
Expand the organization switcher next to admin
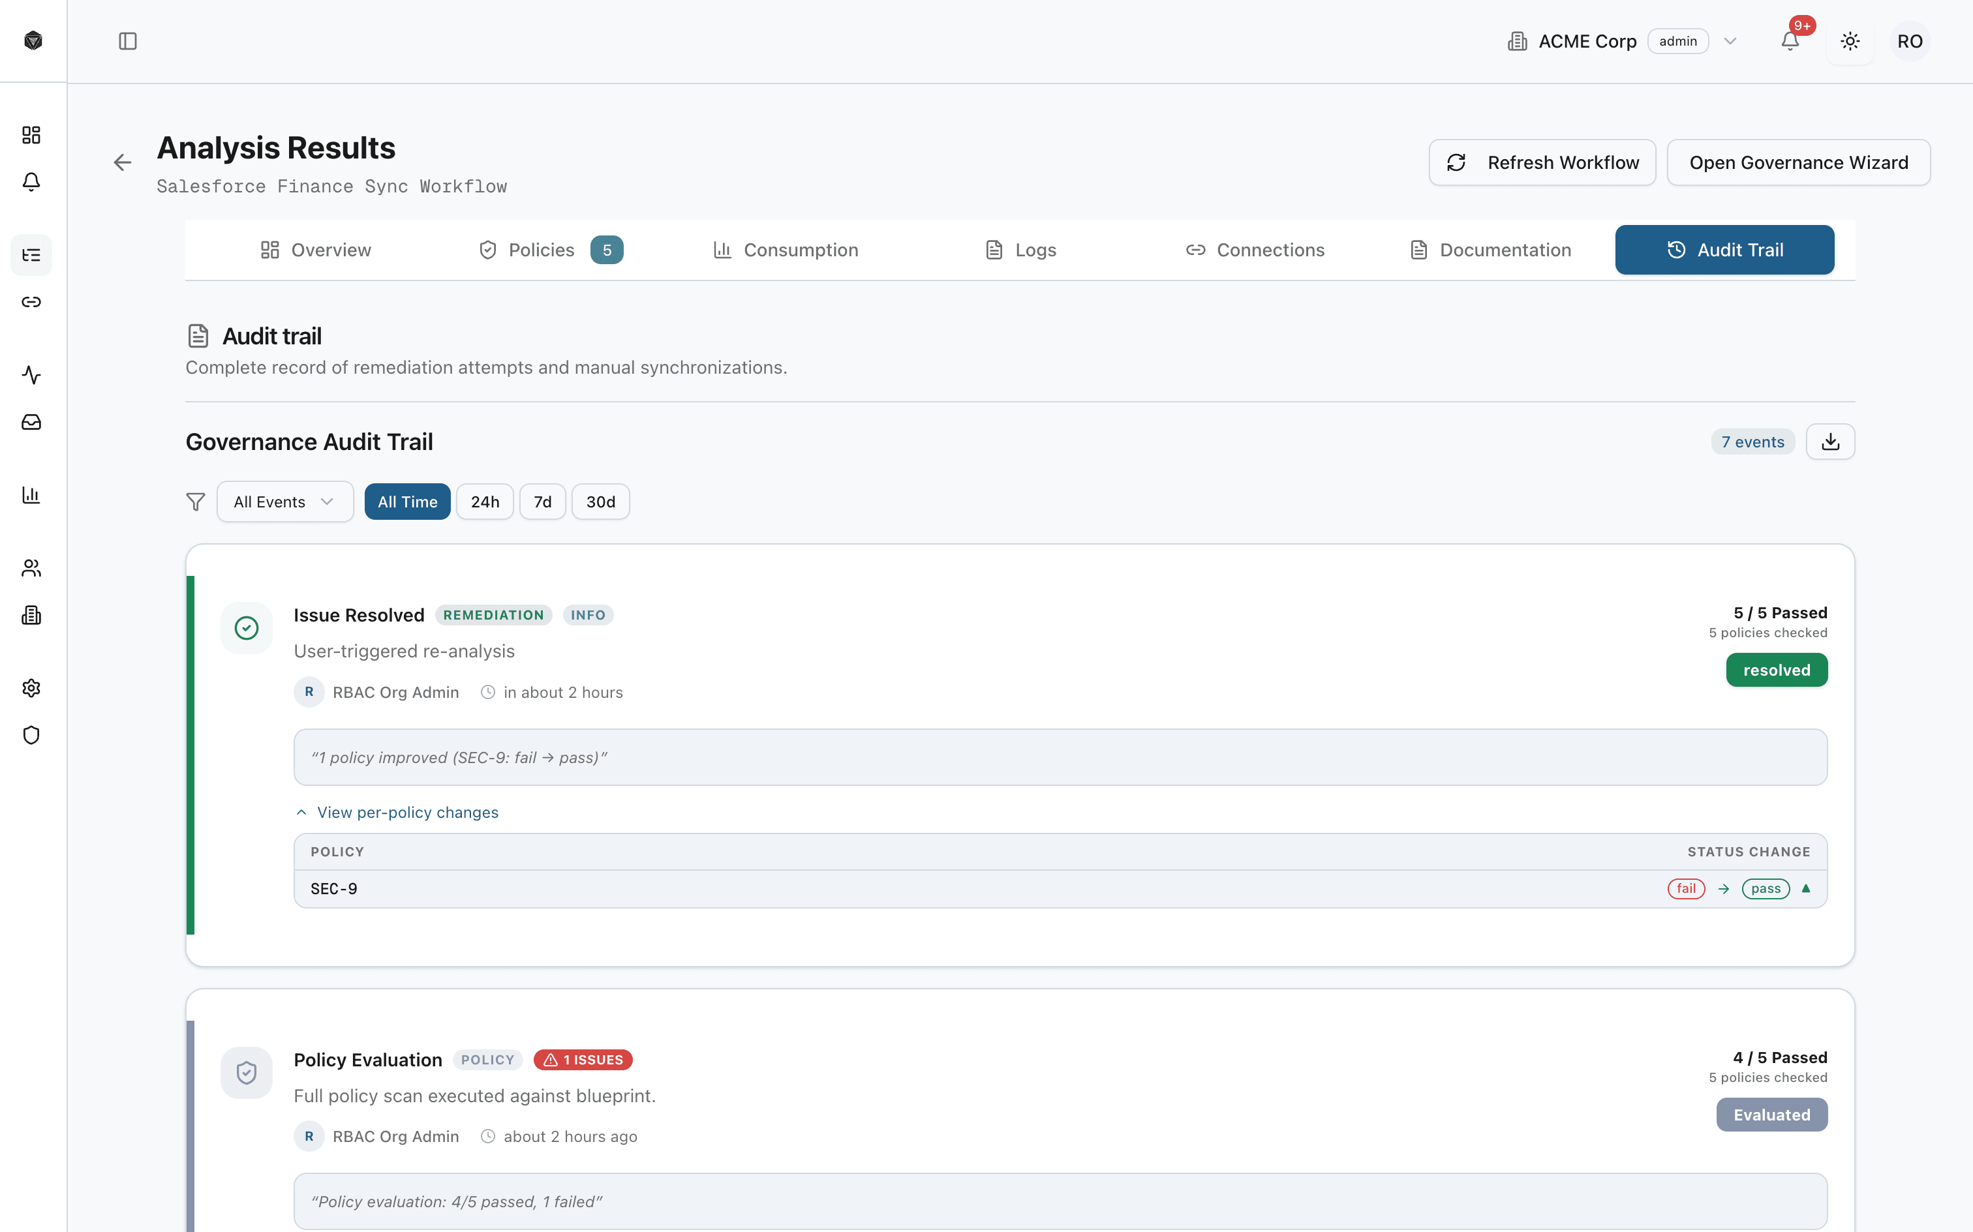tap(1730, 40)
